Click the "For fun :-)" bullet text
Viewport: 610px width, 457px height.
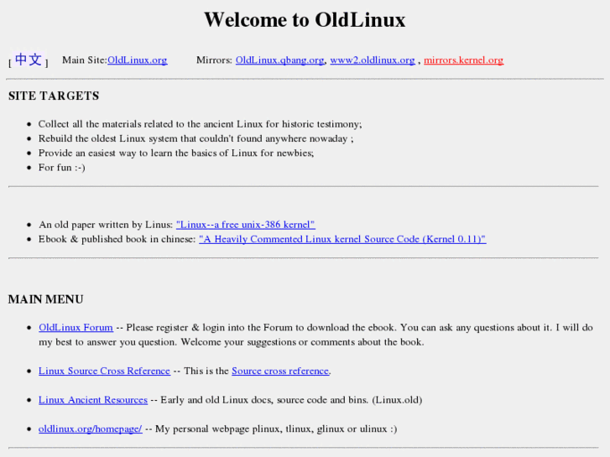[61, 168]
